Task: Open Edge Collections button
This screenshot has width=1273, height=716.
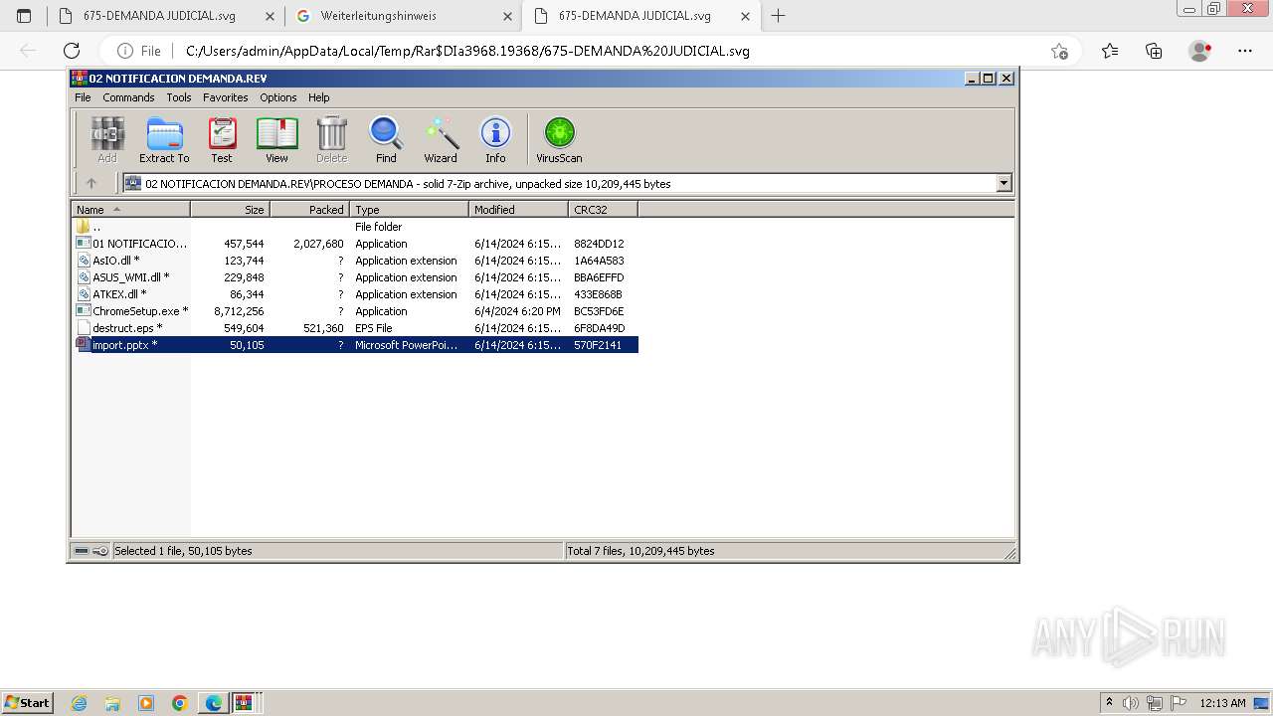Action: 1154,51
